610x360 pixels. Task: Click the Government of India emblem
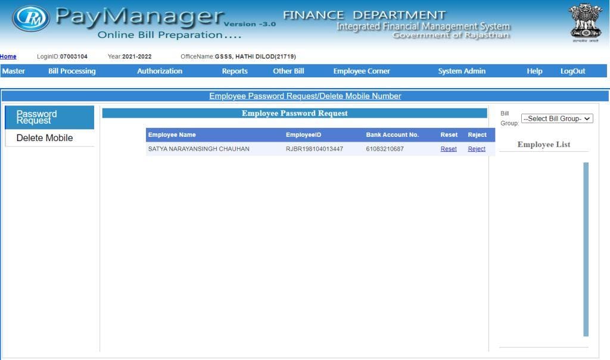click(x=585, y=23)
